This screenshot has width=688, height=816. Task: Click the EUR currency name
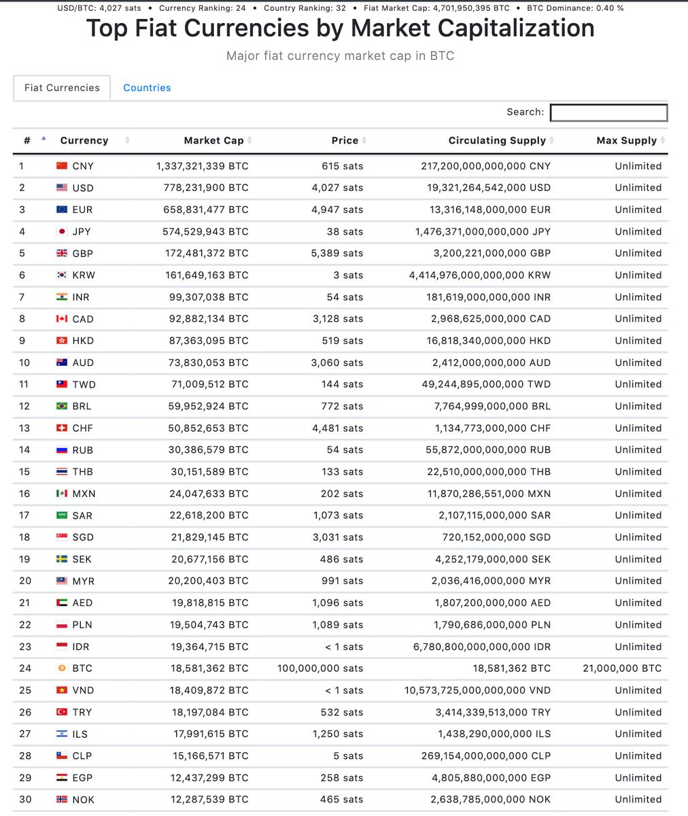82,209
